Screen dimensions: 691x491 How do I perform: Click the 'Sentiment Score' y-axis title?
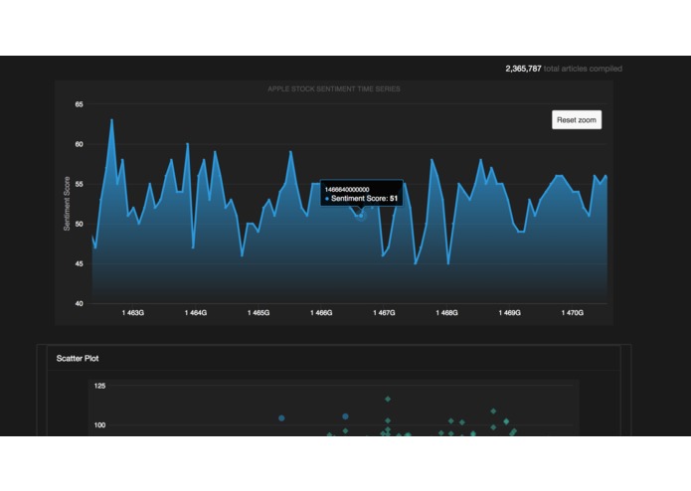point(67,204)
